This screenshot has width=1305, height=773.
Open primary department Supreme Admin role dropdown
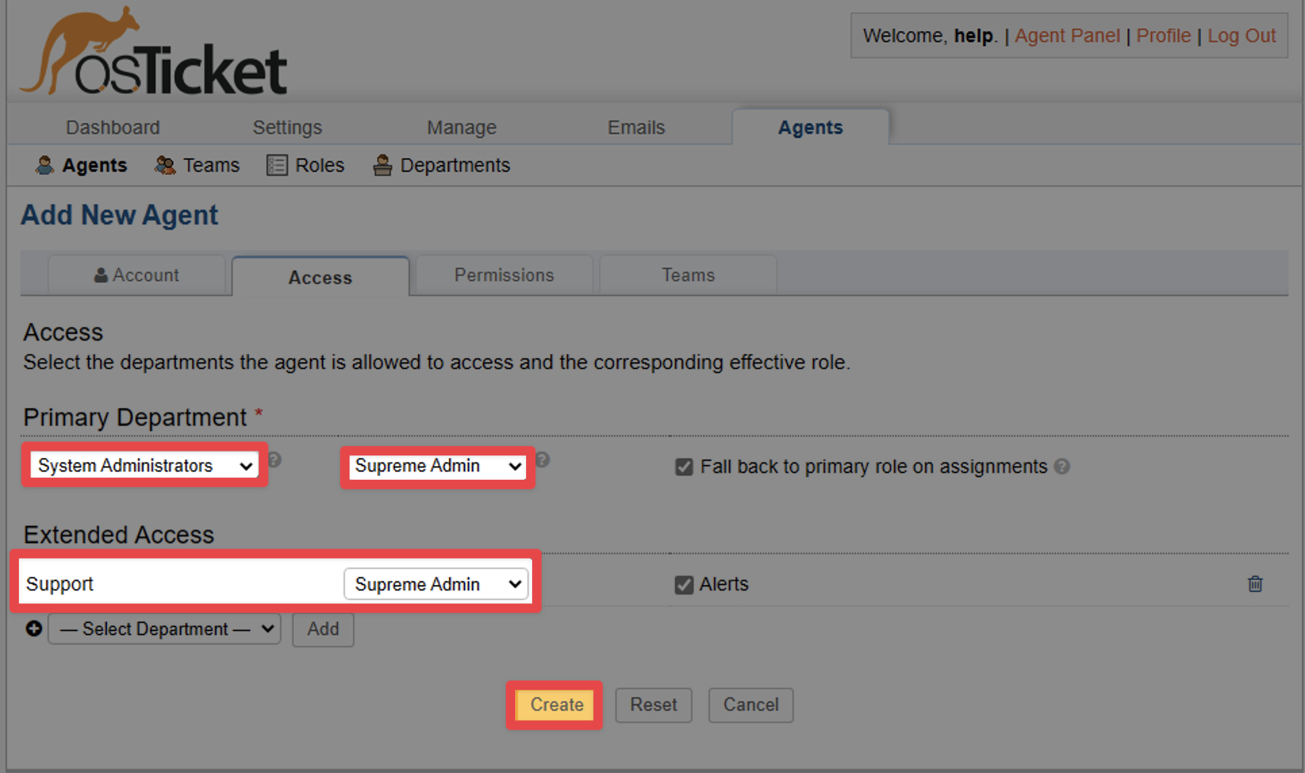[x=437, y=466]
